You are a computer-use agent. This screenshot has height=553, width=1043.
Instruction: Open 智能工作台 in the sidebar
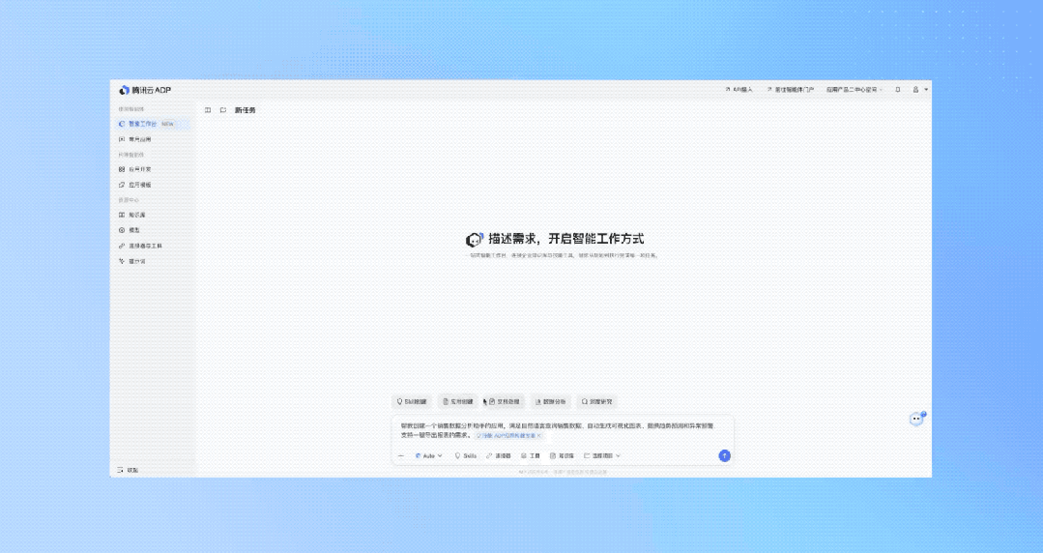pyautogui.click(x=153, y=124)
